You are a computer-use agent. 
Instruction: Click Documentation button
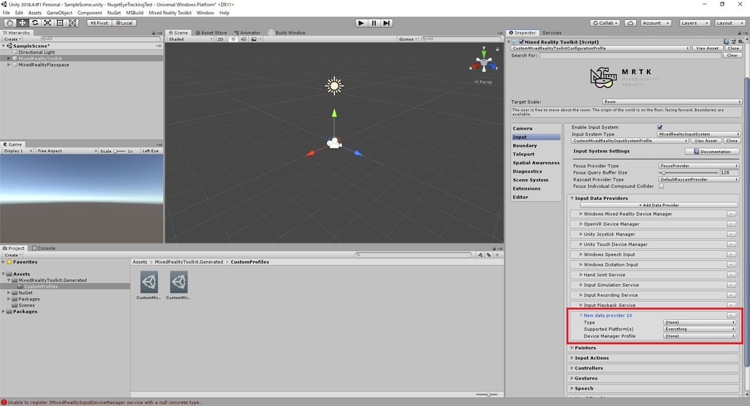[712, 152]
